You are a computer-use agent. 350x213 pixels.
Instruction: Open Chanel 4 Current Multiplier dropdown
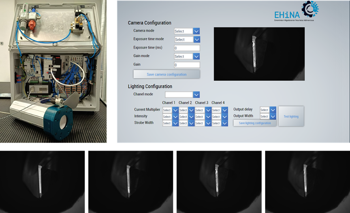click(220, 110)
